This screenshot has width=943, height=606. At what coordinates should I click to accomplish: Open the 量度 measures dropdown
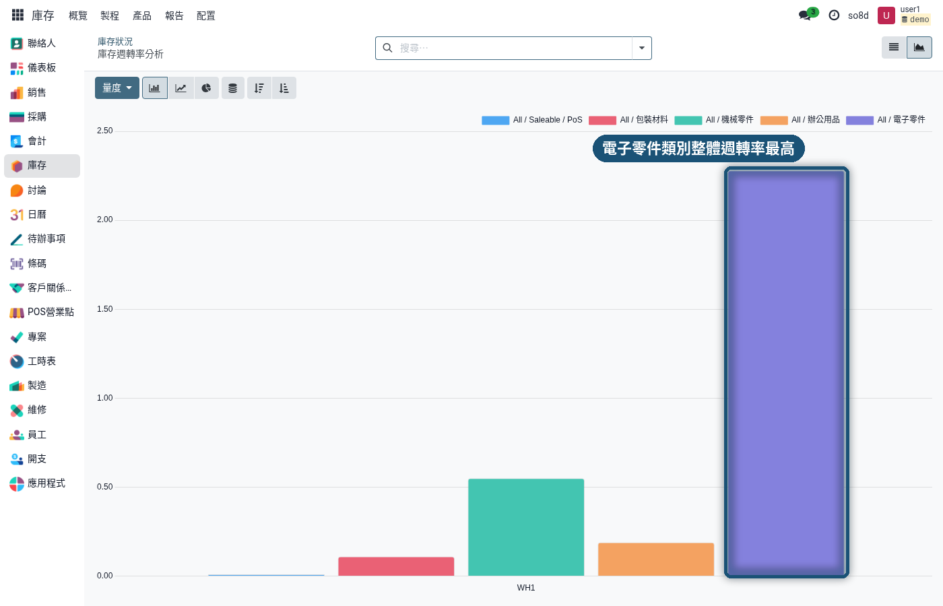click(117, 88)
